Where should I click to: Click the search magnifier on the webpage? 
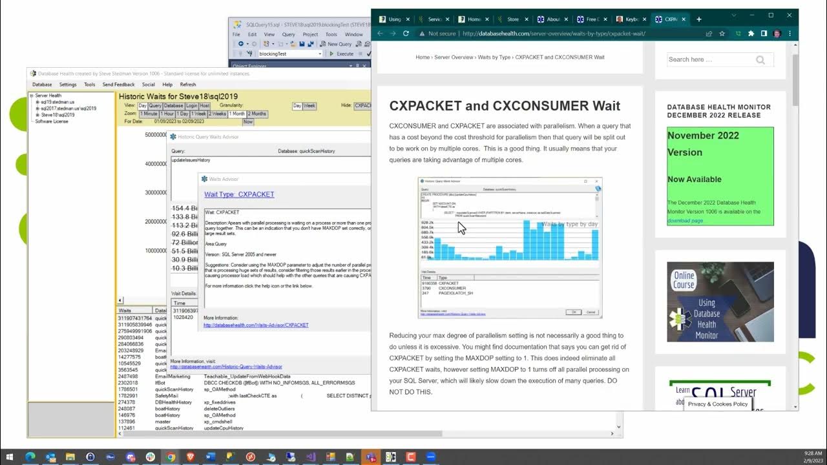click(760, 60)
